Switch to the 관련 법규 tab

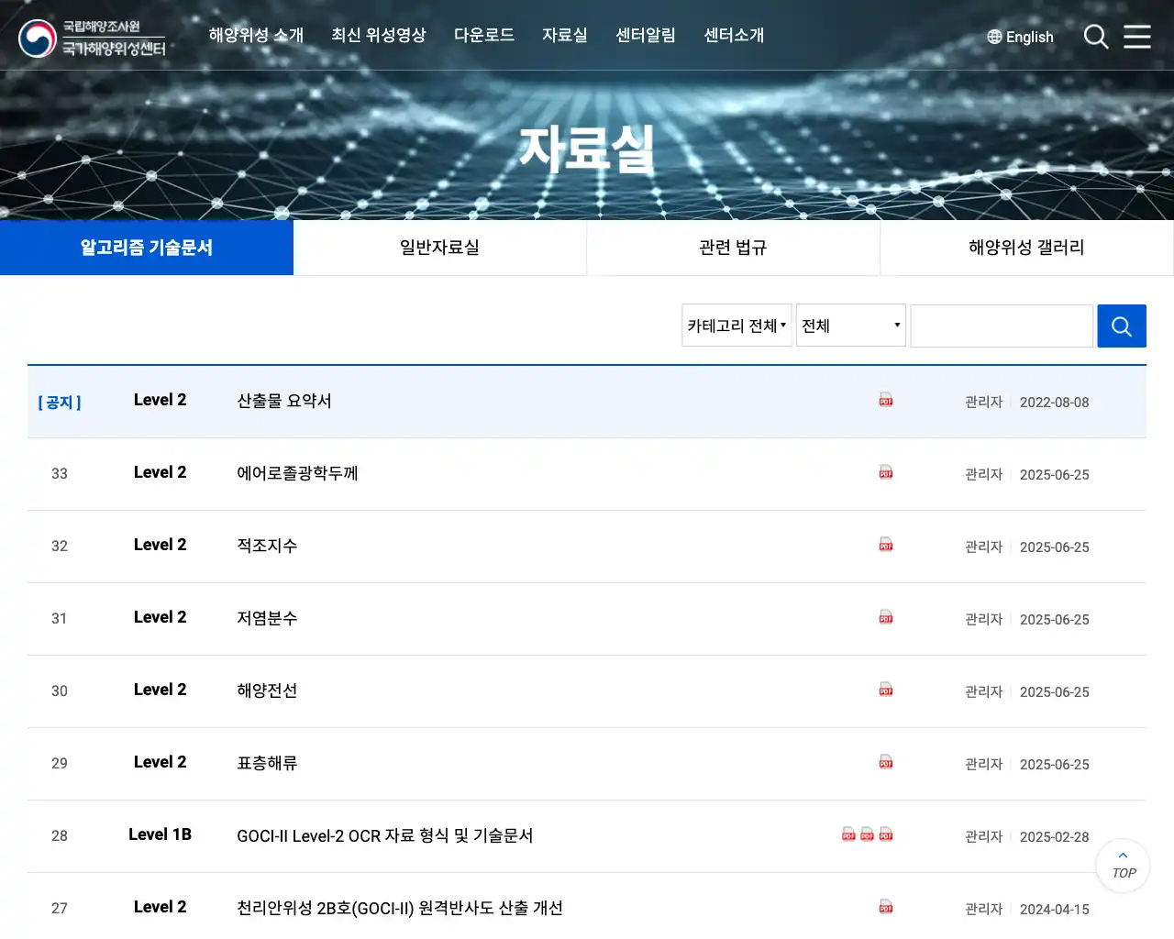[733, 248]
